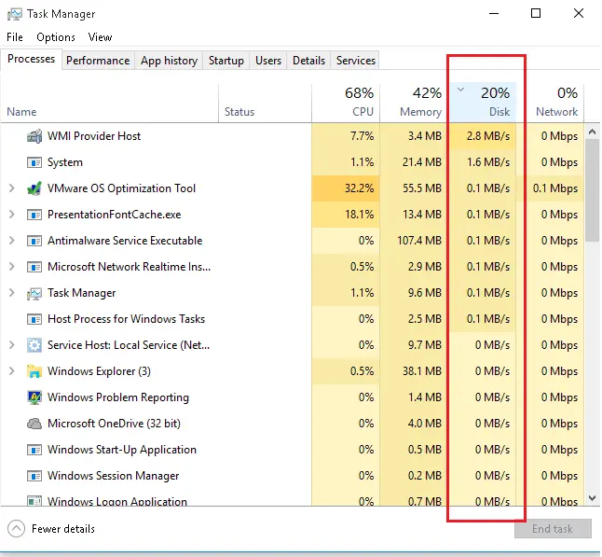
Task: Click the Windows Explorer folder icon
Action: [34, 371]
